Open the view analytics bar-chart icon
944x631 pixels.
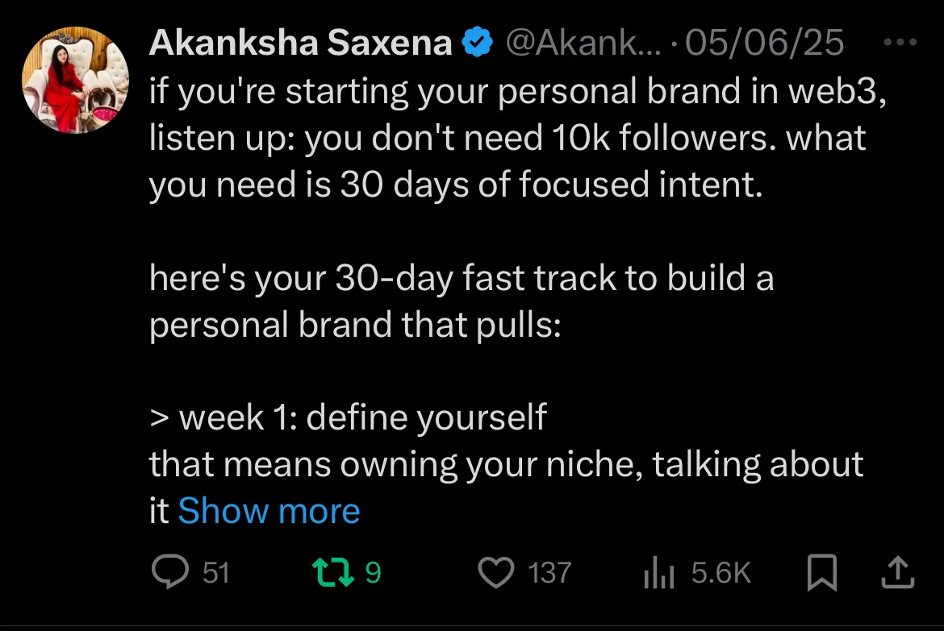coord(660,574)
